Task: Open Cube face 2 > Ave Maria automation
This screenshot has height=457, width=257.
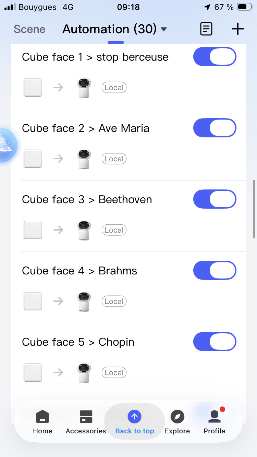Action: click(x=86, y=128)
